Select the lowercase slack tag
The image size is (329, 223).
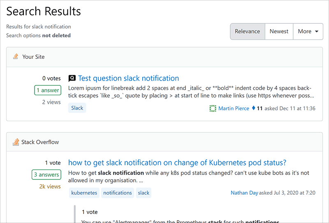(144, 193)
